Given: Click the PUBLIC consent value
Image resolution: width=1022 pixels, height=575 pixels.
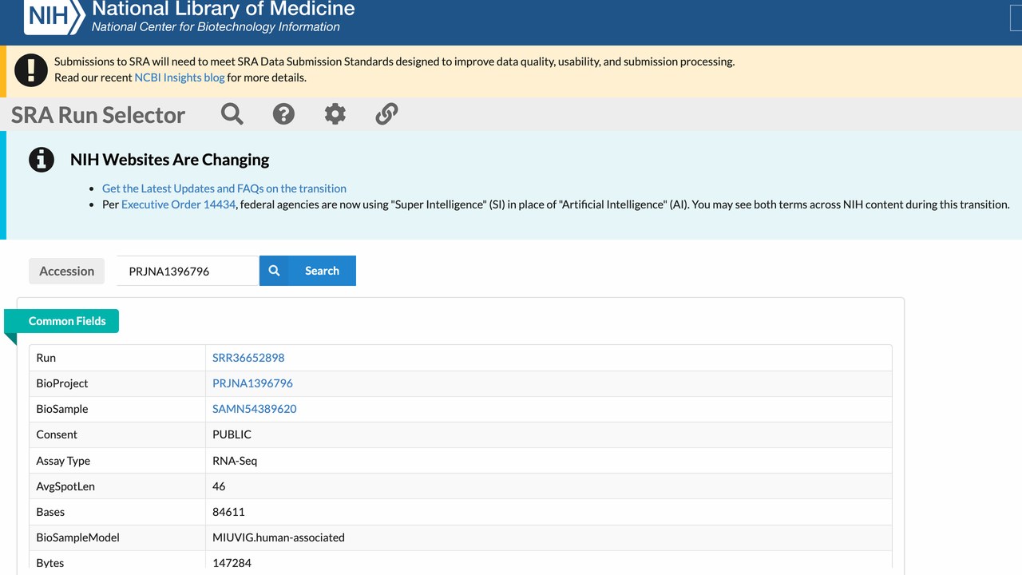Looking at the screenshot, I should click(x=232, y=434).
